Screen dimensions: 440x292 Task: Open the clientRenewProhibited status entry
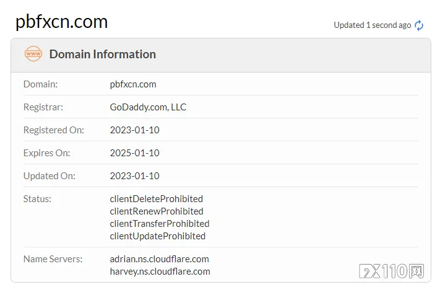pyautogui.click(x=157, y=211)
